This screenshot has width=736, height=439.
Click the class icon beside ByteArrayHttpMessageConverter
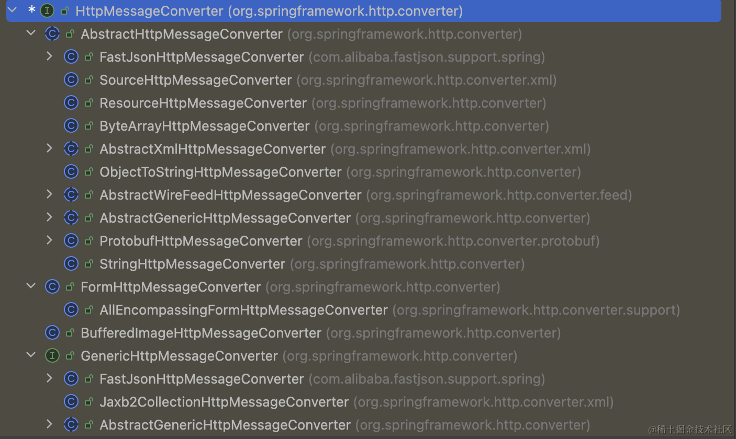pyautogui.click(x=71, y=125)
